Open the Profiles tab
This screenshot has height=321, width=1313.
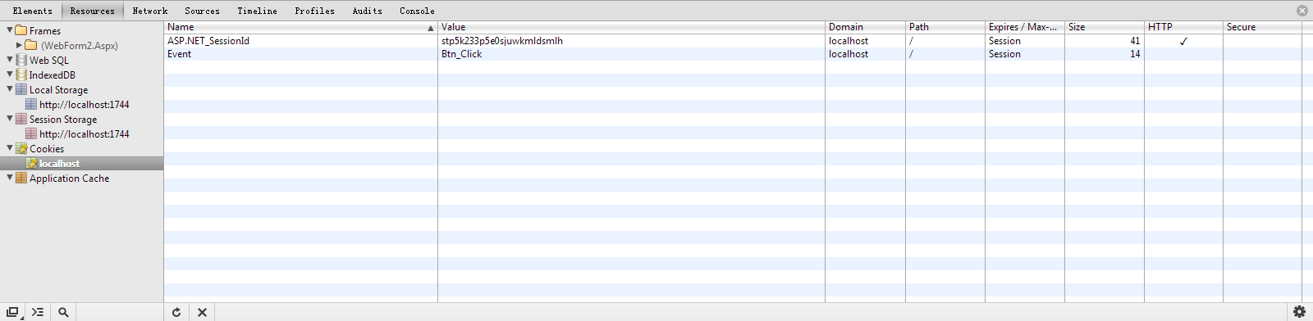(314, 11)
